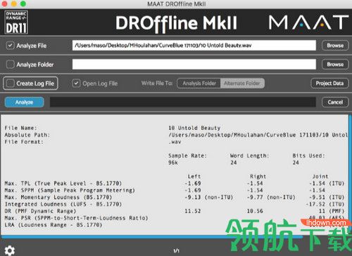This screenshot has width=352, height=256.
Task: Click the empty Analyze Folder path field
Action: [194, 64]
